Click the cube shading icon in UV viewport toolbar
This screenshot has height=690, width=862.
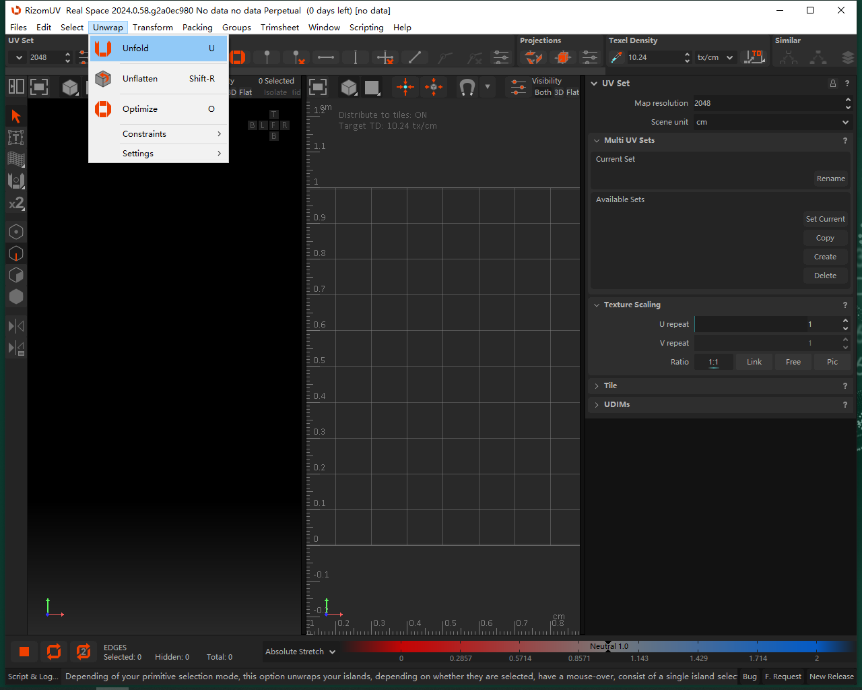coord(349,87)
